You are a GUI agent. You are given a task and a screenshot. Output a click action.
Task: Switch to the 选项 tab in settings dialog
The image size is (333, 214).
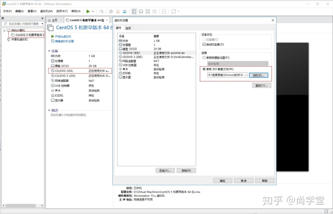coord(128,28)
